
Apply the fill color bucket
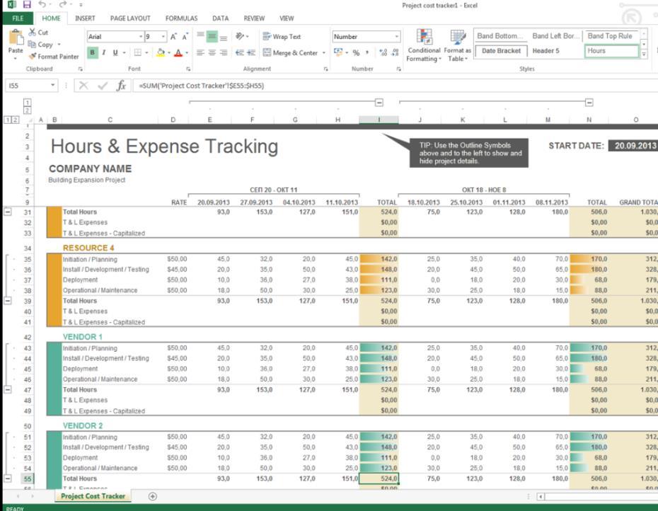(161, 52)
